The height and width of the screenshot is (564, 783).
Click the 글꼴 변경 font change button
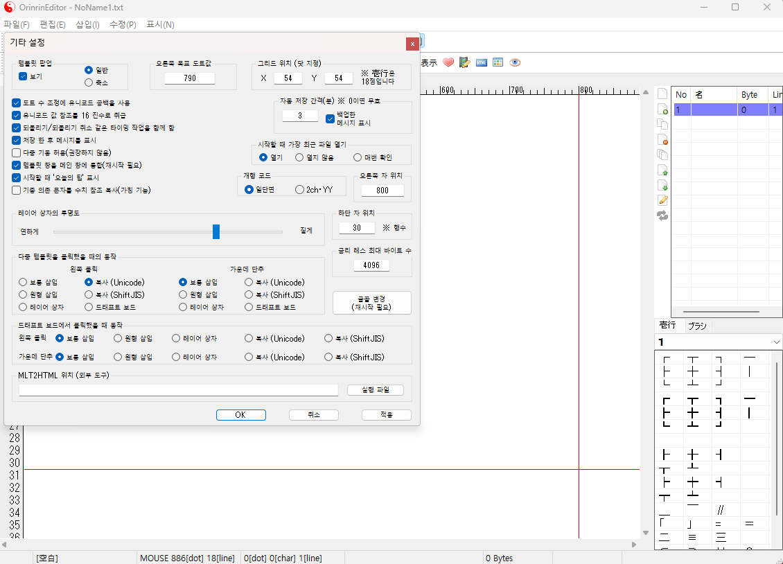click(372, 303)
